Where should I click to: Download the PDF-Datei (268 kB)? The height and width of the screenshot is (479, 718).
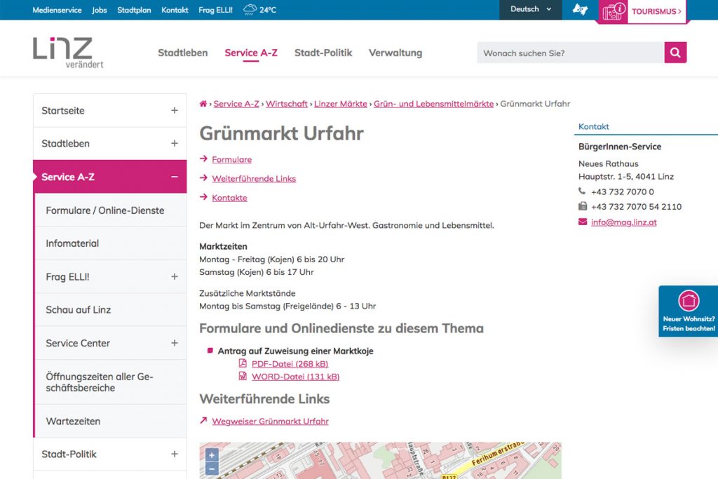[x=290, y=364]
